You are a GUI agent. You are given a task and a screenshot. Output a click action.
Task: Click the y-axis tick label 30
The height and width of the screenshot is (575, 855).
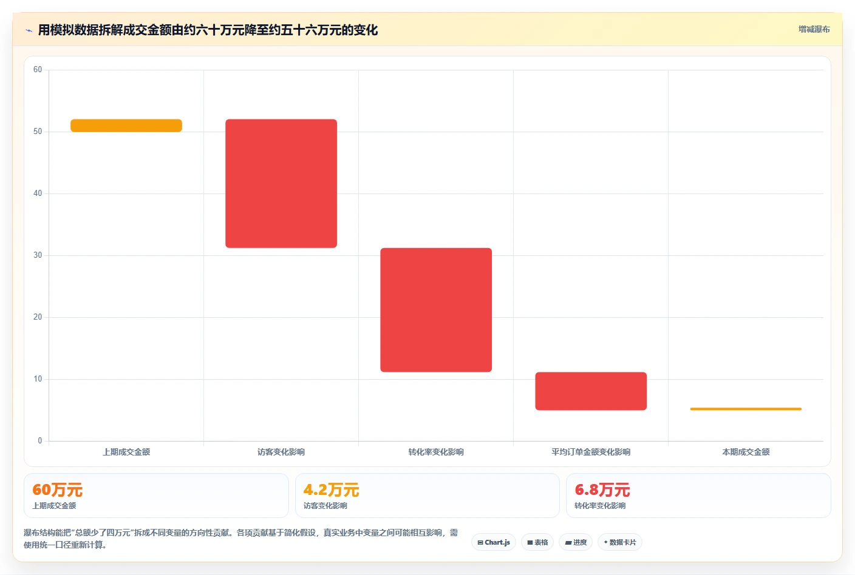coord(38,255)
